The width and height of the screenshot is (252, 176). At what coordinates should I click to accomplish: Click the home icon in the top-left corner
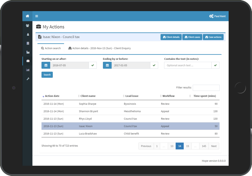(x=27, y=16)
